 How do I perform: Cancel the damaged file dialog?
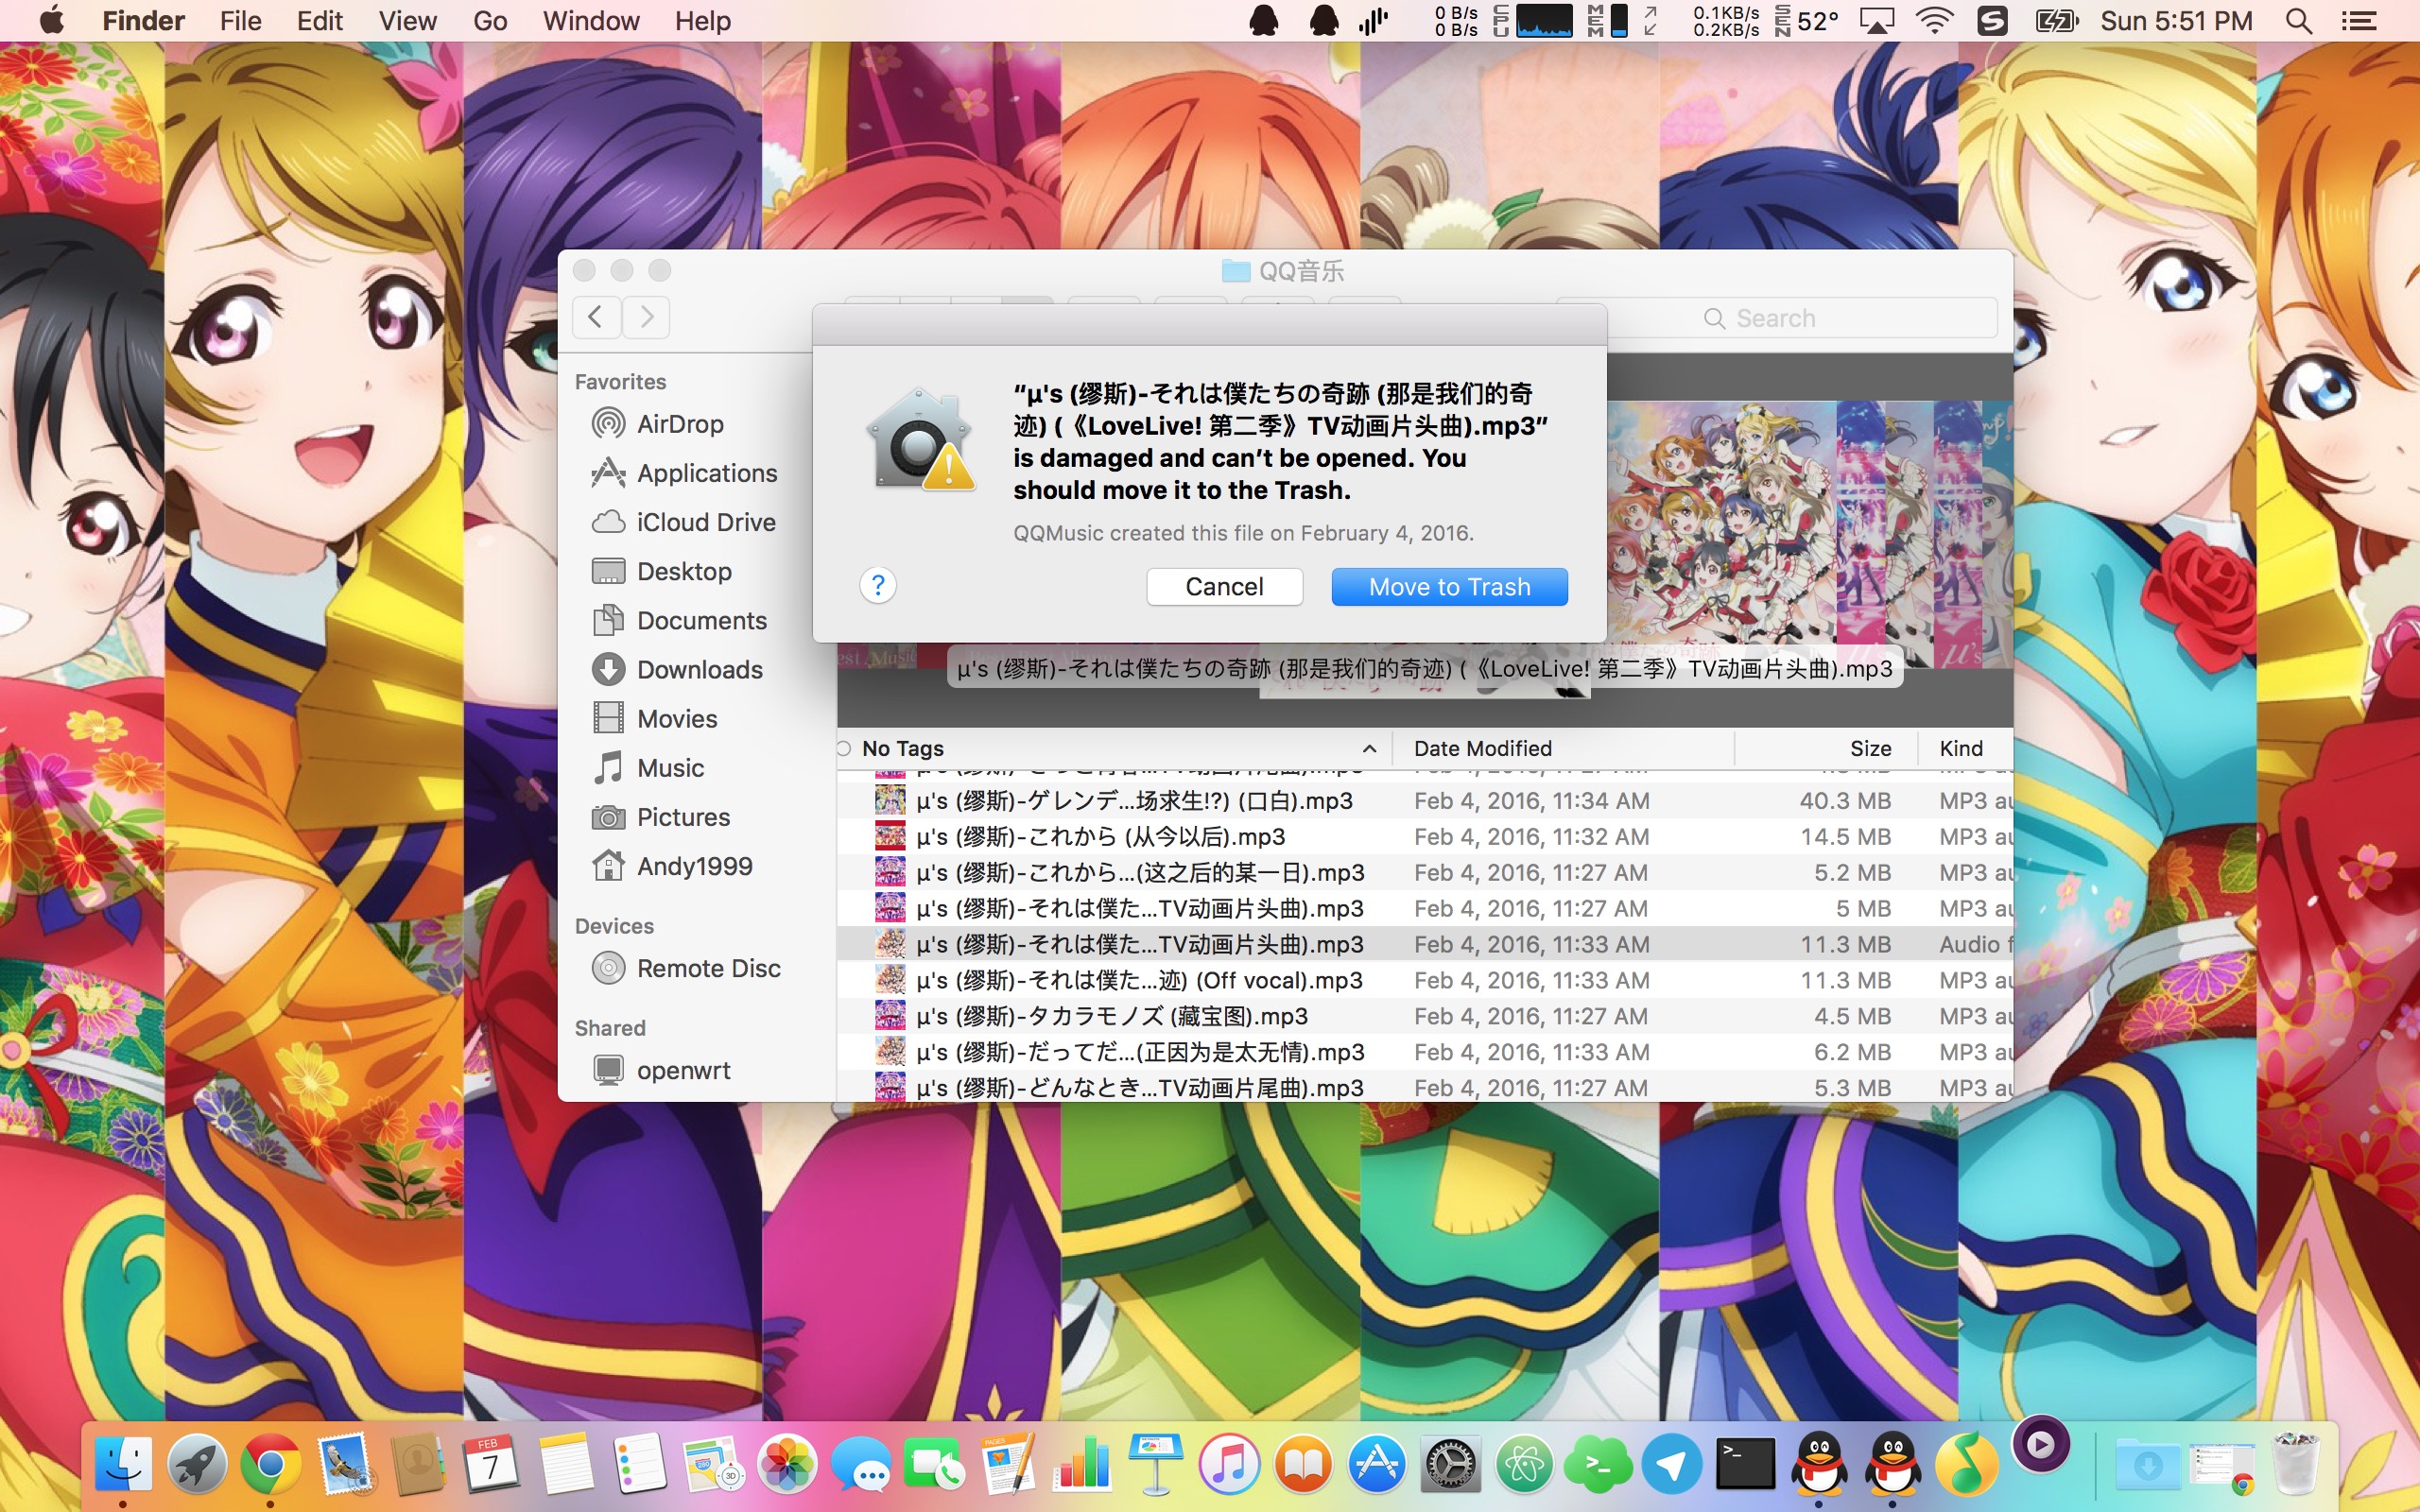click(1223, 587)
